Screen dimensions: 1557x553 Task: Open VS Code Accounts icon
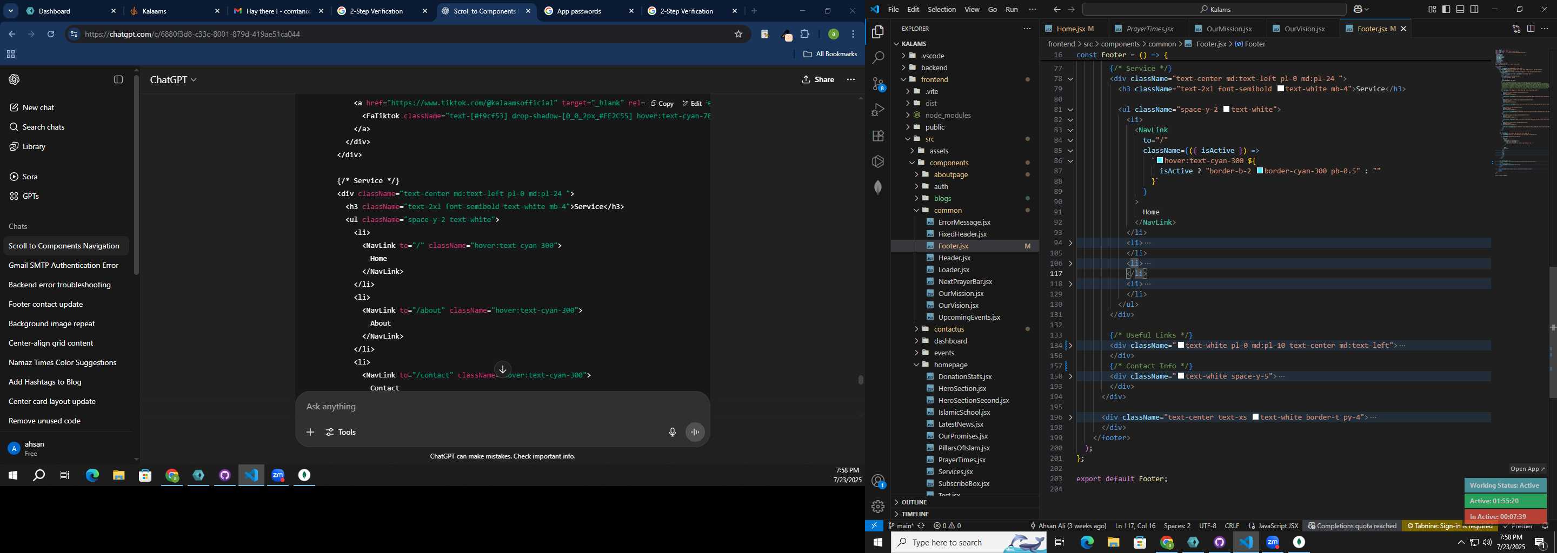click(877, 481)
